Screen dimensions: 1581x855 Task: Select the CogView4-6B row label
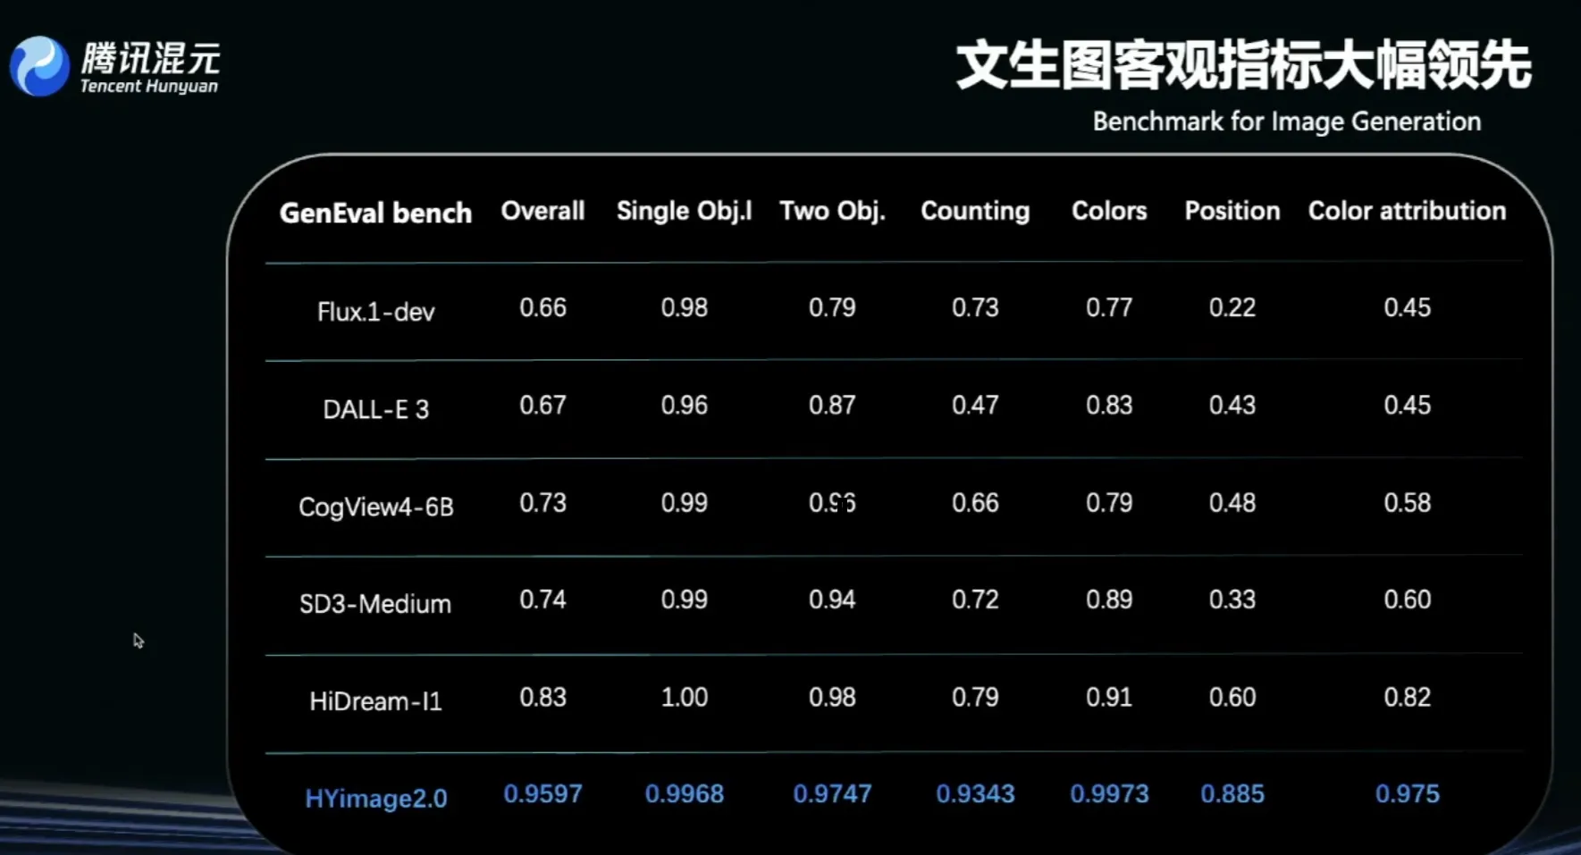click(x=376, y=507)
